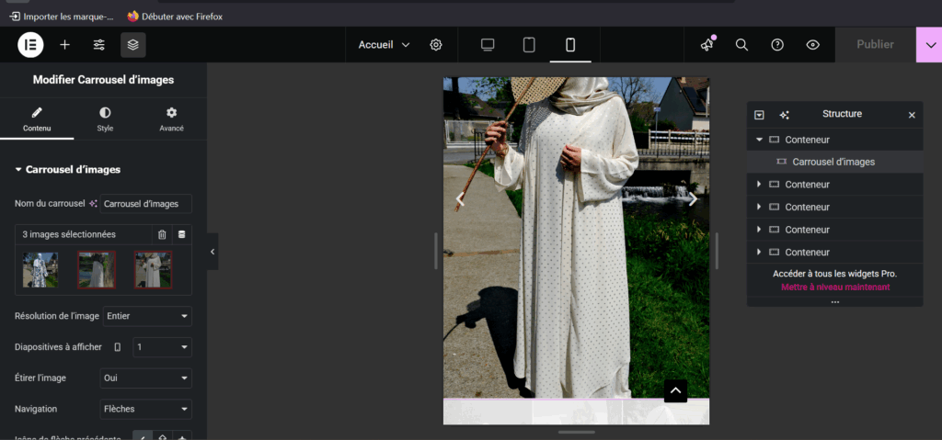Open the add element plus icon
This screenshot has width=942, height=440.
(x=64, y=44)
